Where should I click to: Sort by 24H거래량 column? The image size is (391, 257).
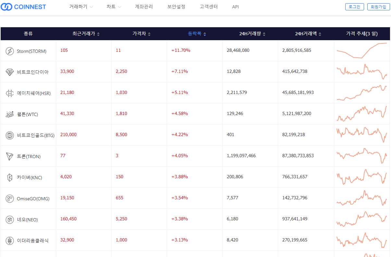click(x=252, y=34)
